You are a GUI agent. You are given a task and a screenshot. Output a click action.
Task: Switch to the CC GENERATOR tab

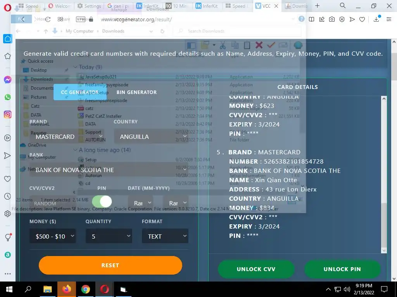[80, 92]
